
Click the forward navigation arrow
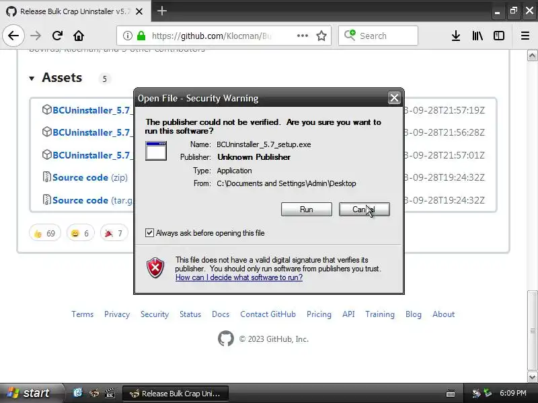36,36
